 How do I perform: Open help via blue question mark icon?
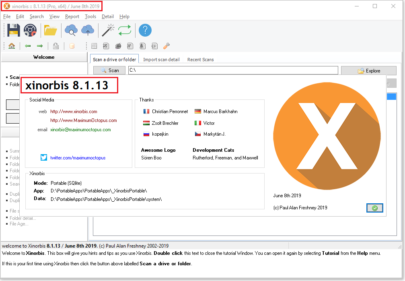[x=145, y=30]
